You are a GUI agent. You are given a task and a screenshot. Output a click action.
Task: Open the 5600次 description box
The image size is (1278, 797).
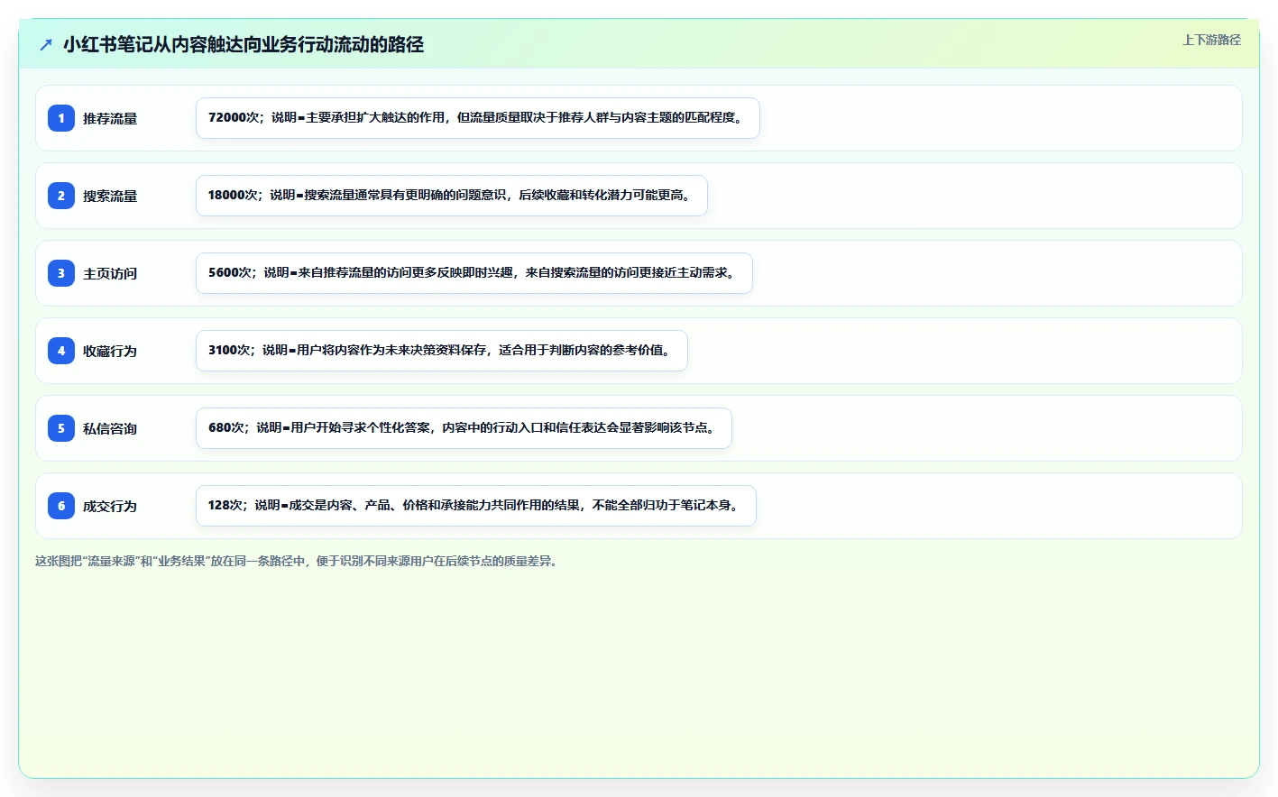coord(474,273)
